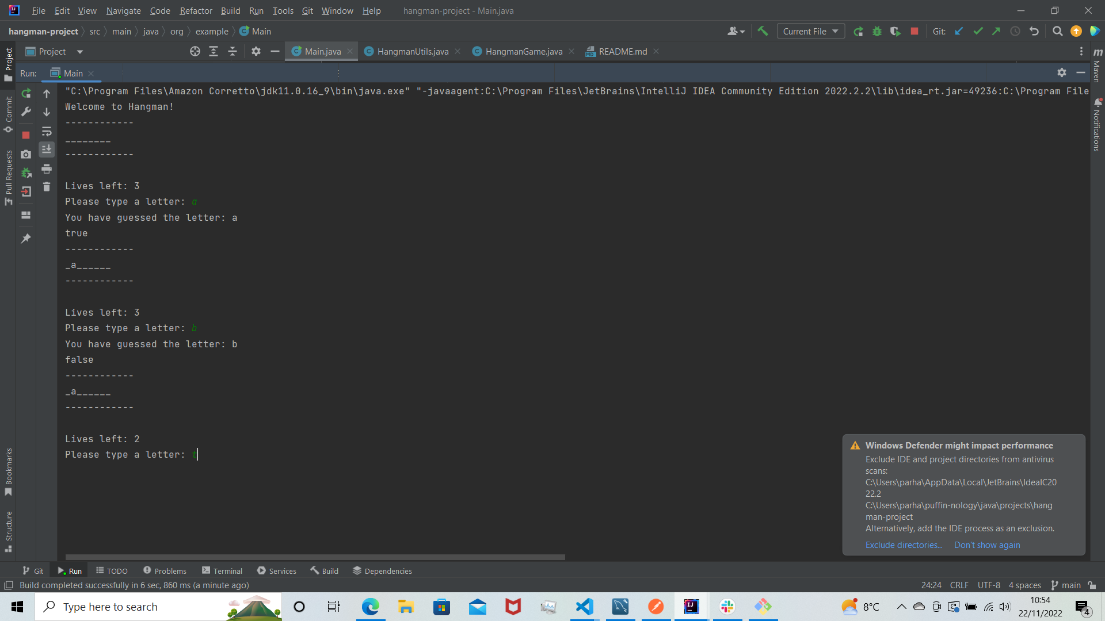Screen dimensions: 1105x621
Task: Open the Current File run configuration dropdown
Action: click(810, 31)
